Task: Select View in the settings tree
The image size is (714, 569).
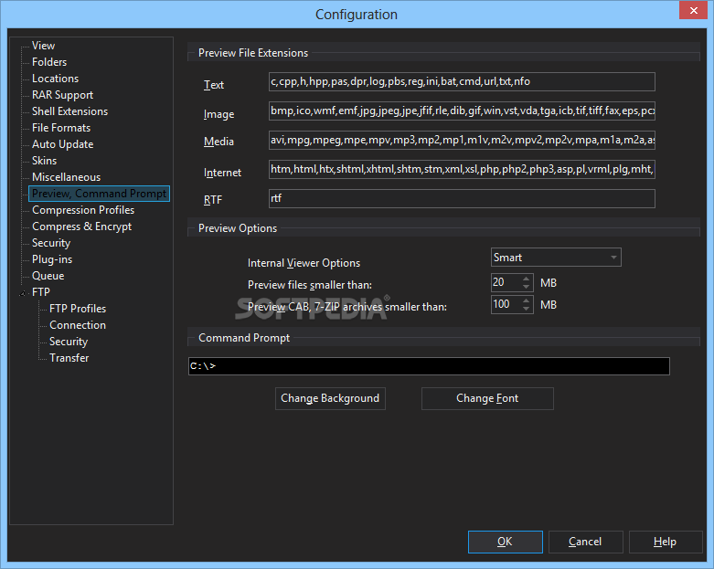Action: 43,46
